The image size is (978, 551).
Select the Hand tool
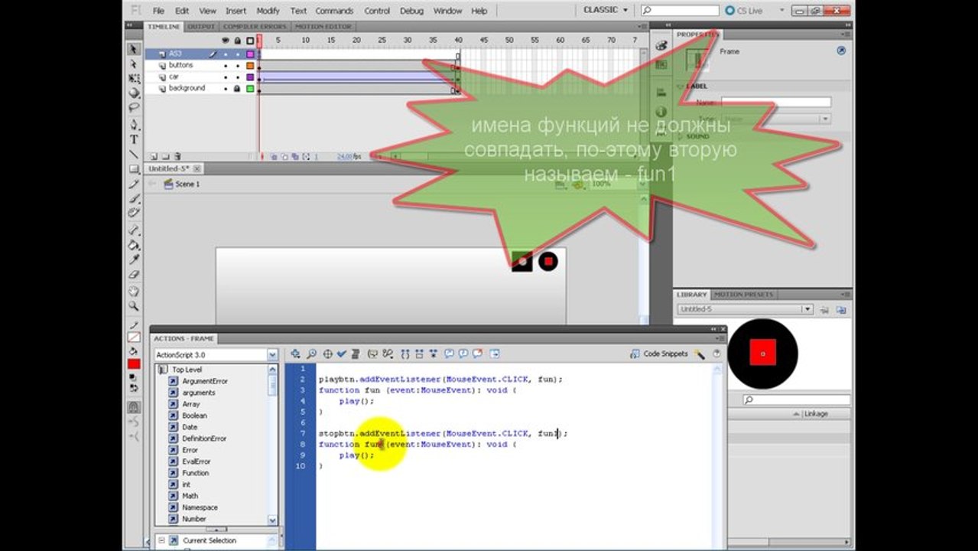click(134, 292)
